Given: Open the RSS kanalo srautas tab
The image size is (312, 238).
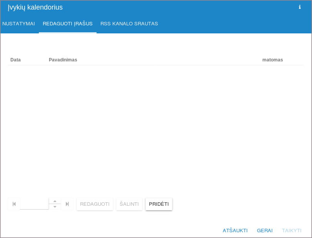Looking at the screenshot, I should [x=129, y=24].
